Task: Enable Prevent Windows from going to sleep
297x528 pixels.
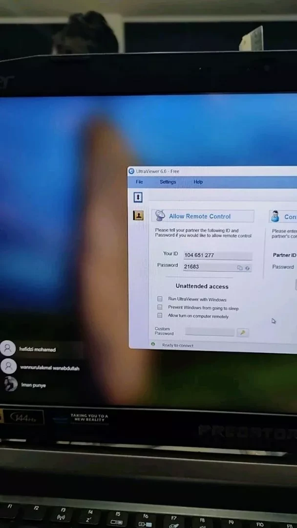Action: [x=160, y=307]
